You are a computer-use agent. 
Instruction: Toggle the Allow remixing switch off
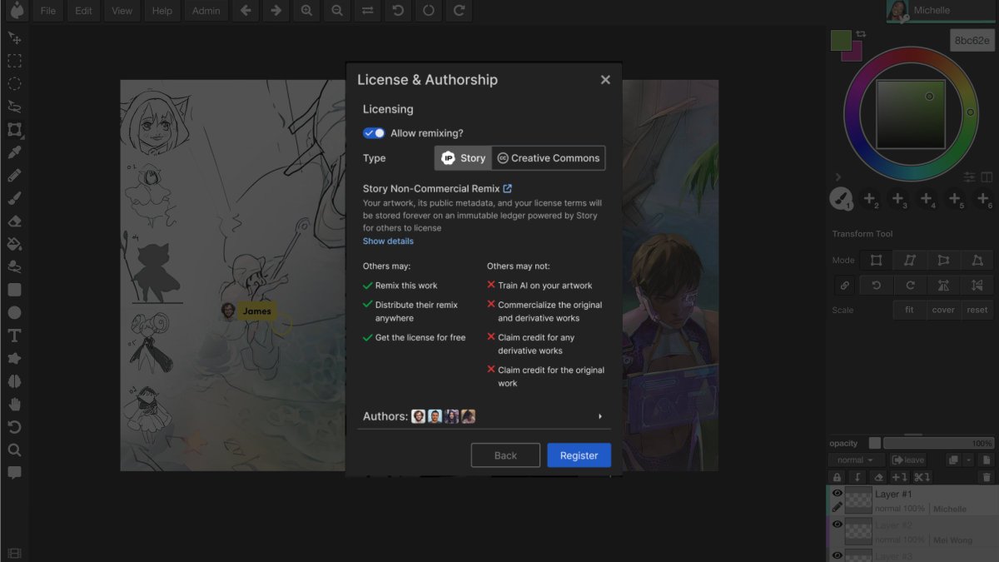374,133
